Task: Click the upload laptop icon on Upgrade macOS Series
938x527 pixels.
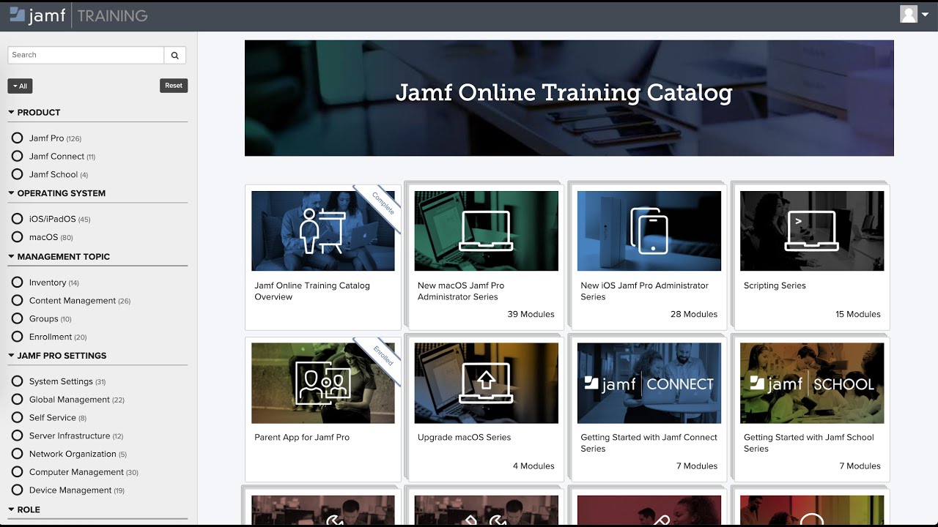Action: [485, 383]
